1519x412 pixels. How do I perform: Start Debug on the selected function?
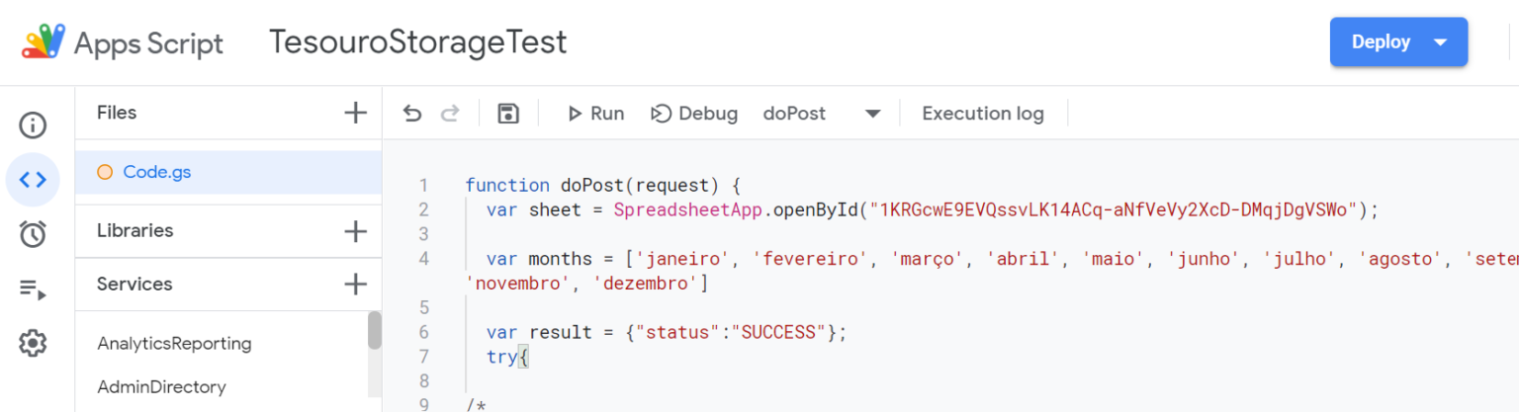[x=694, y=114]
